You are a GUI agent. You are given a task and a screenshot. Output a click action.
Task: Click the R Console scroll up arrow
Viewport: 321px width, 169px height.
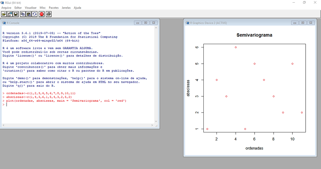click(x=156, y=28)
